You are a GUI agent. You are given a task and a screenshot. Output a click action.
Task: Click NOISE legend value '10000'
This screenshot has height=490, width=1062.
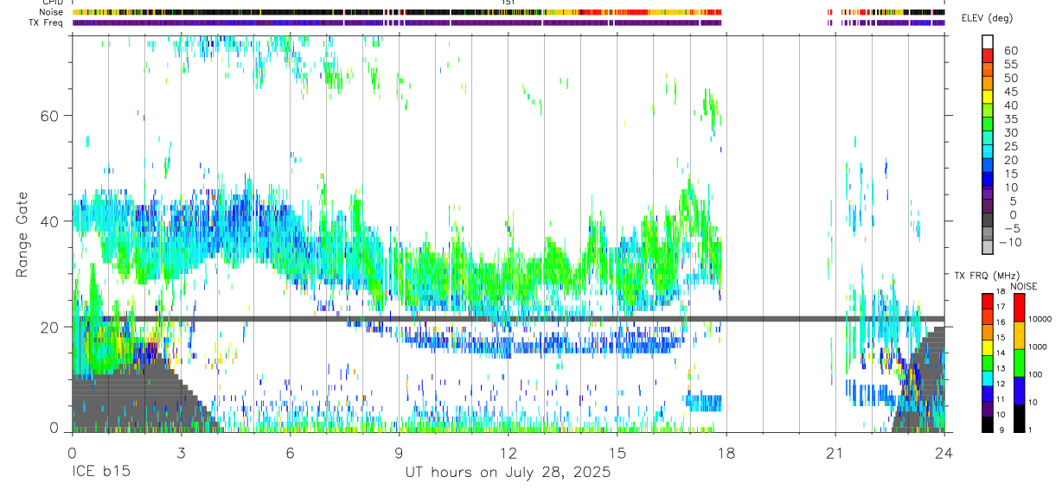[x=1040, y=319]
